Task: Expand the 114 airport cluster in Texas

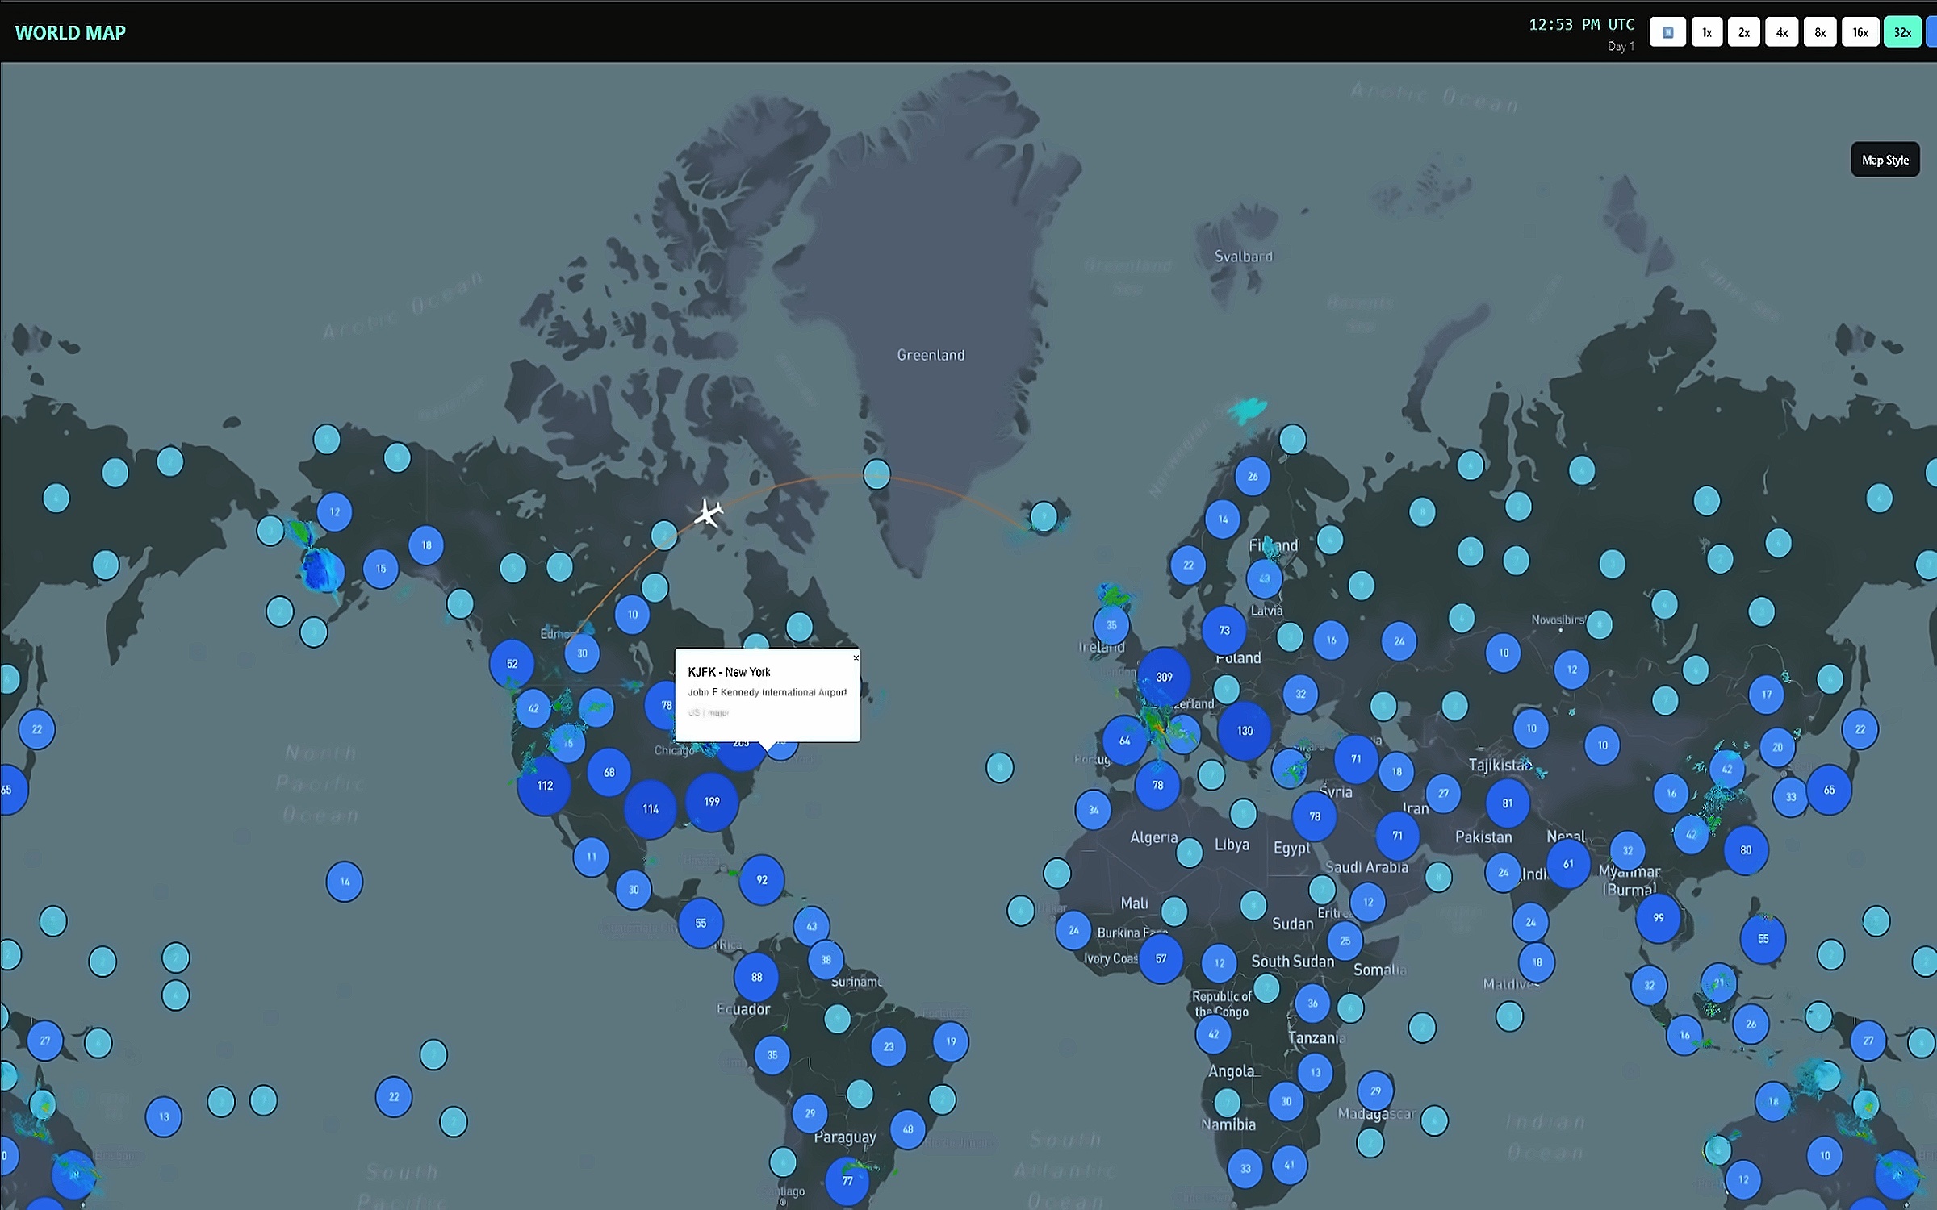Action: click(651, 808)
